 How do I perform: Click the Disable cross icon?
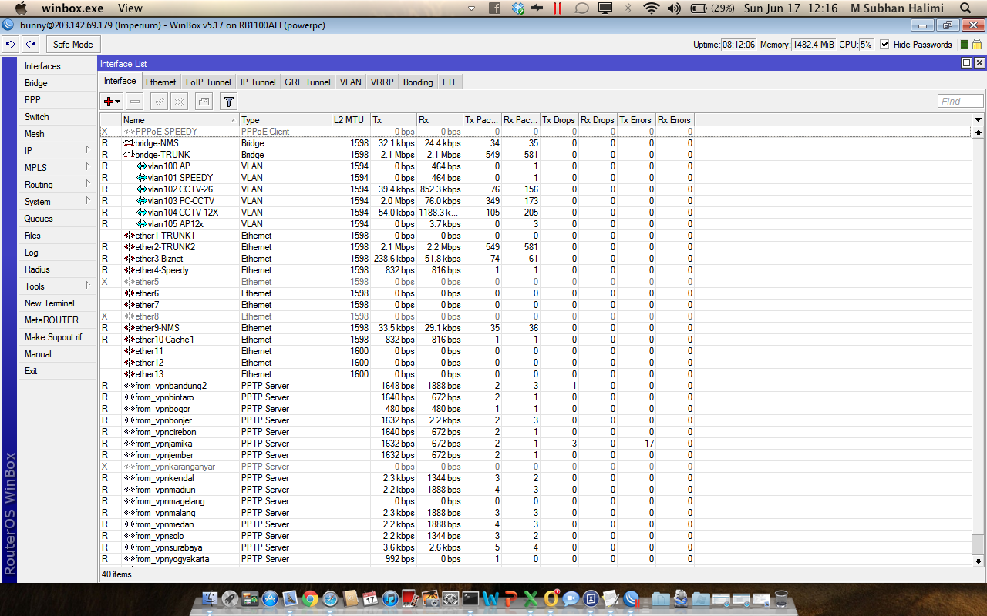(x=178, y=101)
